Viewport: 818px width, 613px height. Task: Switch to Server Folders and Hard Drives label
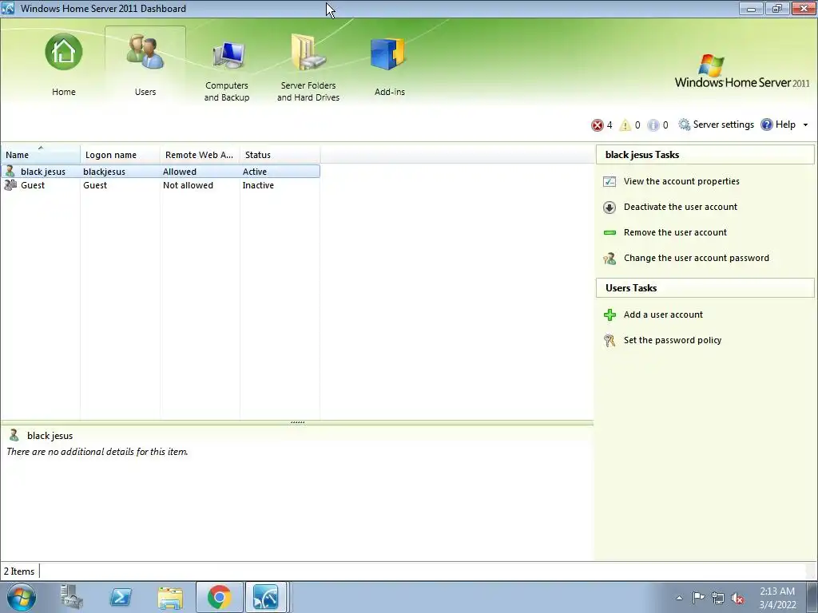coord(308,91)
